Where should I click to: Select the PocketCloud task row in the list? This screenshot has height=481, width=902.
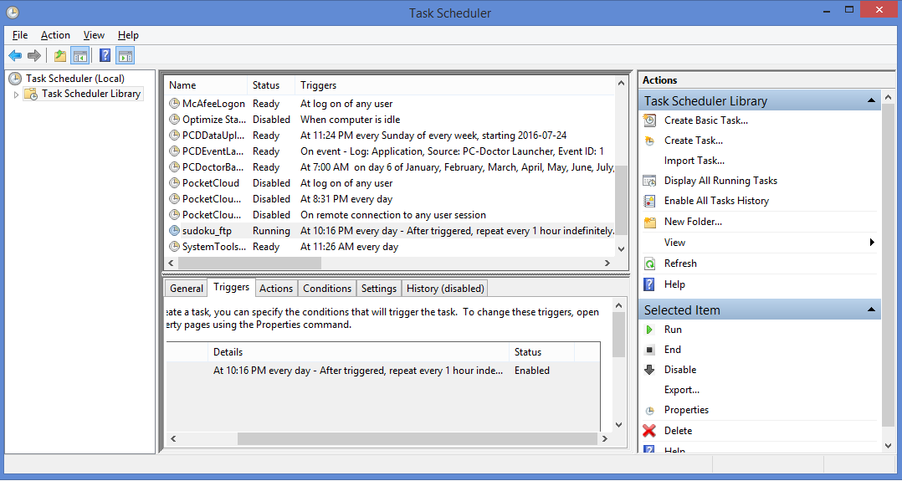pos(211,183)
